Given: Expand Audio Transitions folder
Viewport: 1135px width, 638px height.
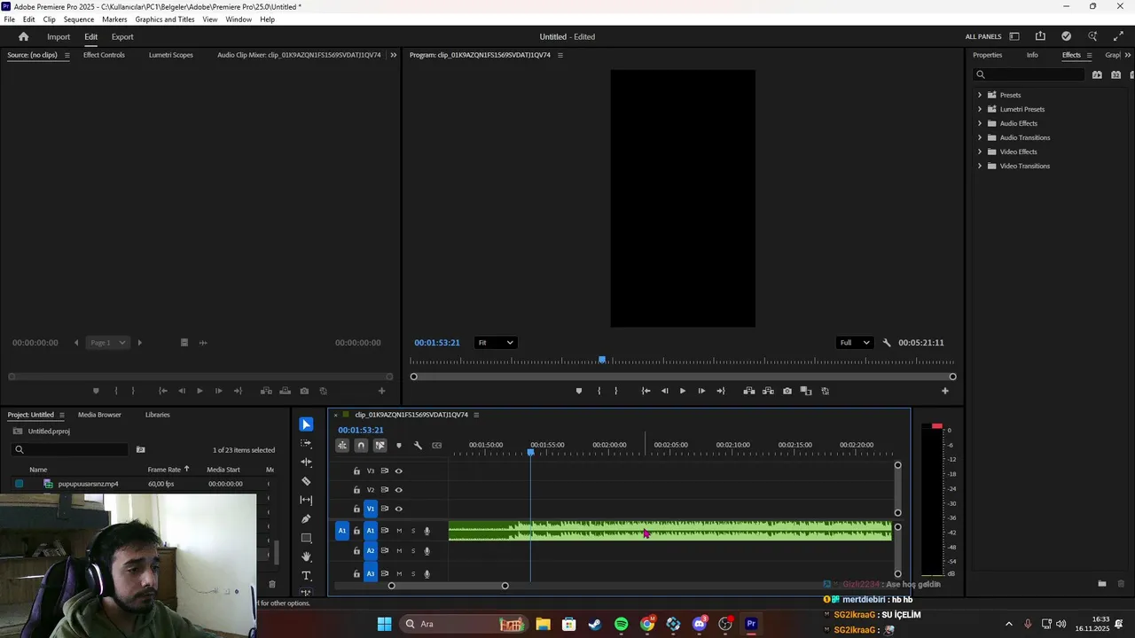Looking at the screenshot, I should click(980, 137).
